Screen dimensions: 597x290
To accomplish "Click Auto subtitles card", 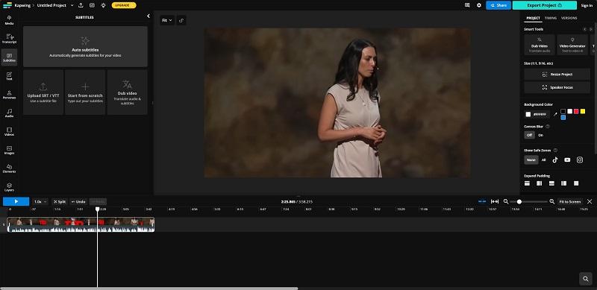I will [85, 46].
